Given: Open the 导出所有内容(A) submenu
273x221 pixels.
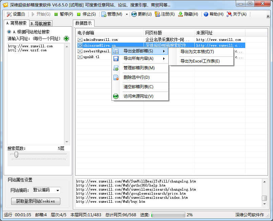Looking at the screenshot, I should (140, 58).
